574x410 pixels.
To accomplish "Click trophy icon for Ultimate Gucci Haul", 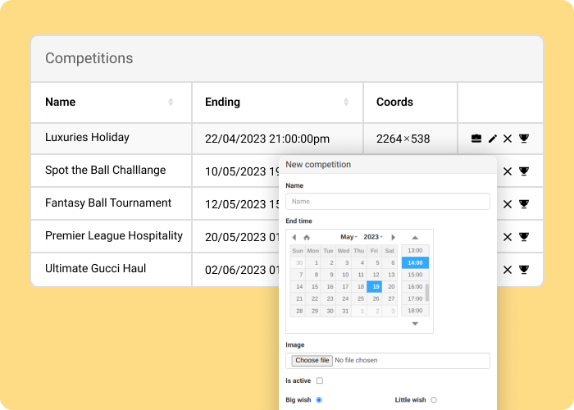I will point(524,270).
